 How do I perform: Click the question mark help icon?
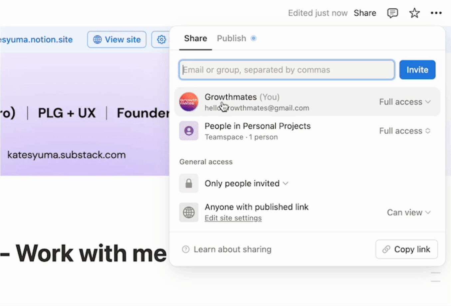[186, 249]
